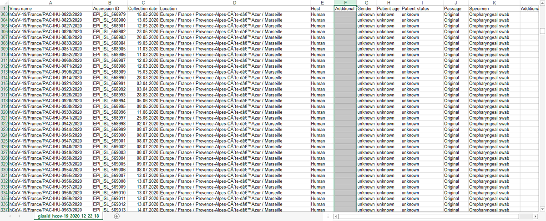Select accession cell EPI_ISL_569006
This screenshot has height=221, width=546.
(109, 169)
